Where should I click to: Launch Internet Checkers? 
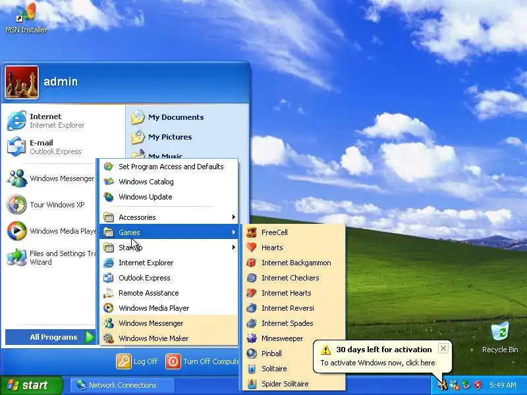click(294, 278)
